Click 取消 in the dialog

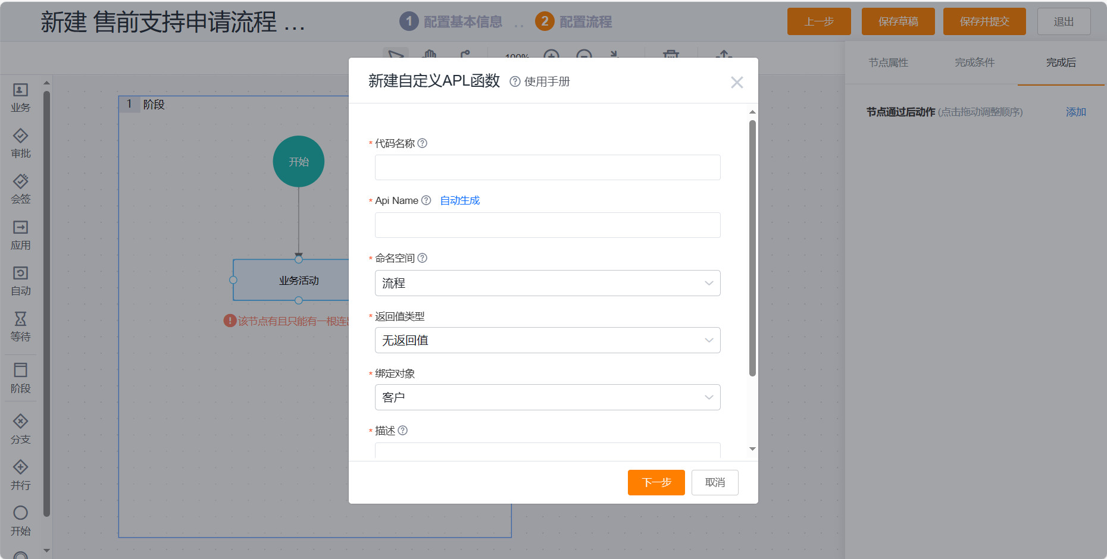pos(715,482)
